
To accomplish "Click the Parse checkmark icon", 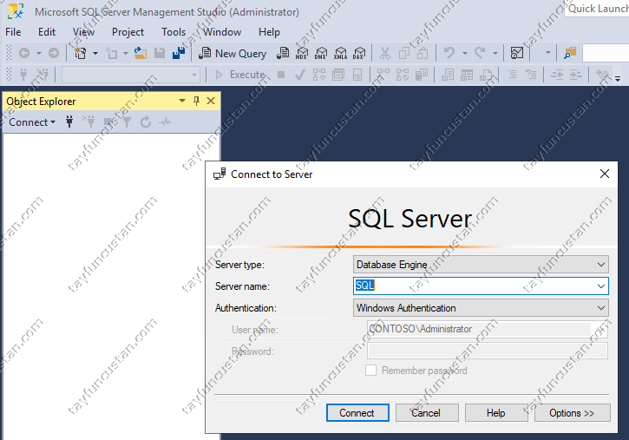I will click(299, 75).
